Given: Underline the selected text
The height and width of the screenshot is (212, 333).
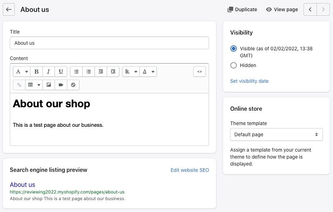Looking at the screenshot, I should [61, 71].
